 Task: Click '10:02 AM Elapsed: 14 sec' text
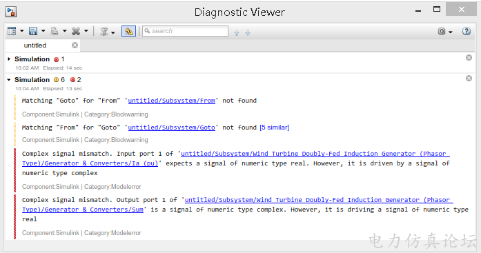click(x=49, y=68)
